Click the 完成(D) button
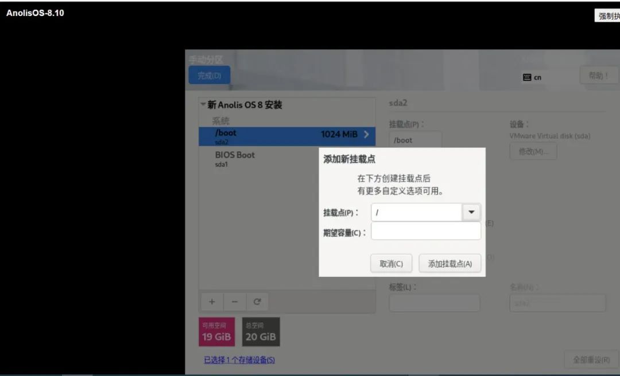 (x=210, y=75)
